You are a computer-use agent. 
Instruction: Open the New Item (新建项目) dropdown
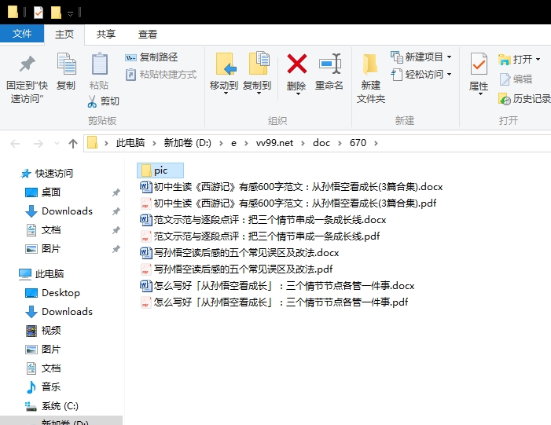click(449, 57)
